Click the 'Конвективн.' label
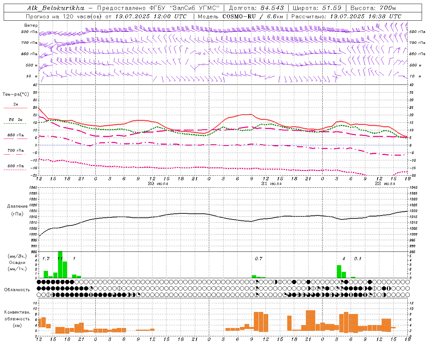This screenshot has height=342, width=427. click(x=17, y=312)
